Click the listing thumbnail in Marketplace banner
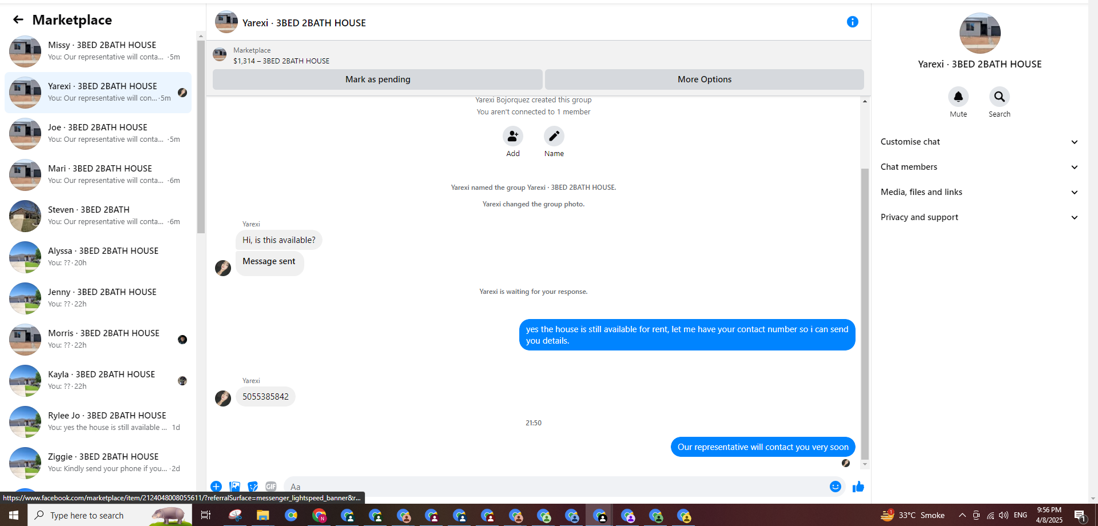The width and height of the screenshot is (1098, 526). [x=220, y=55]
